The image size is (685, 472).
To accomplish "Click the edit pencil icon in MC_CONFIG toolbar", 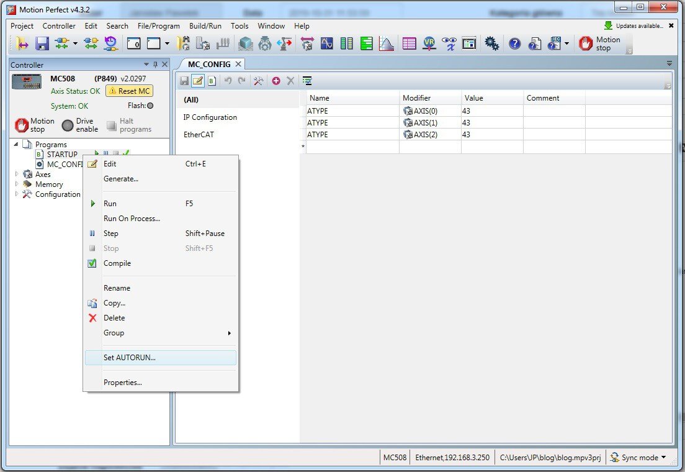I will (x=198, y=81).
